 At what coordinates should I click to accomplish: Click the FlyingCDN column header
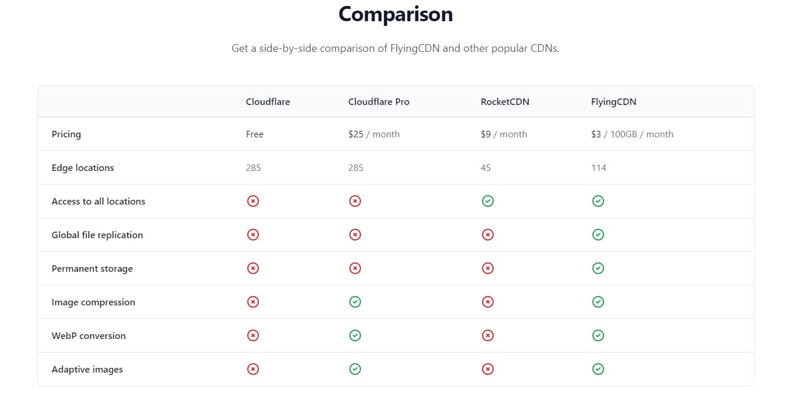coord(614,101)
